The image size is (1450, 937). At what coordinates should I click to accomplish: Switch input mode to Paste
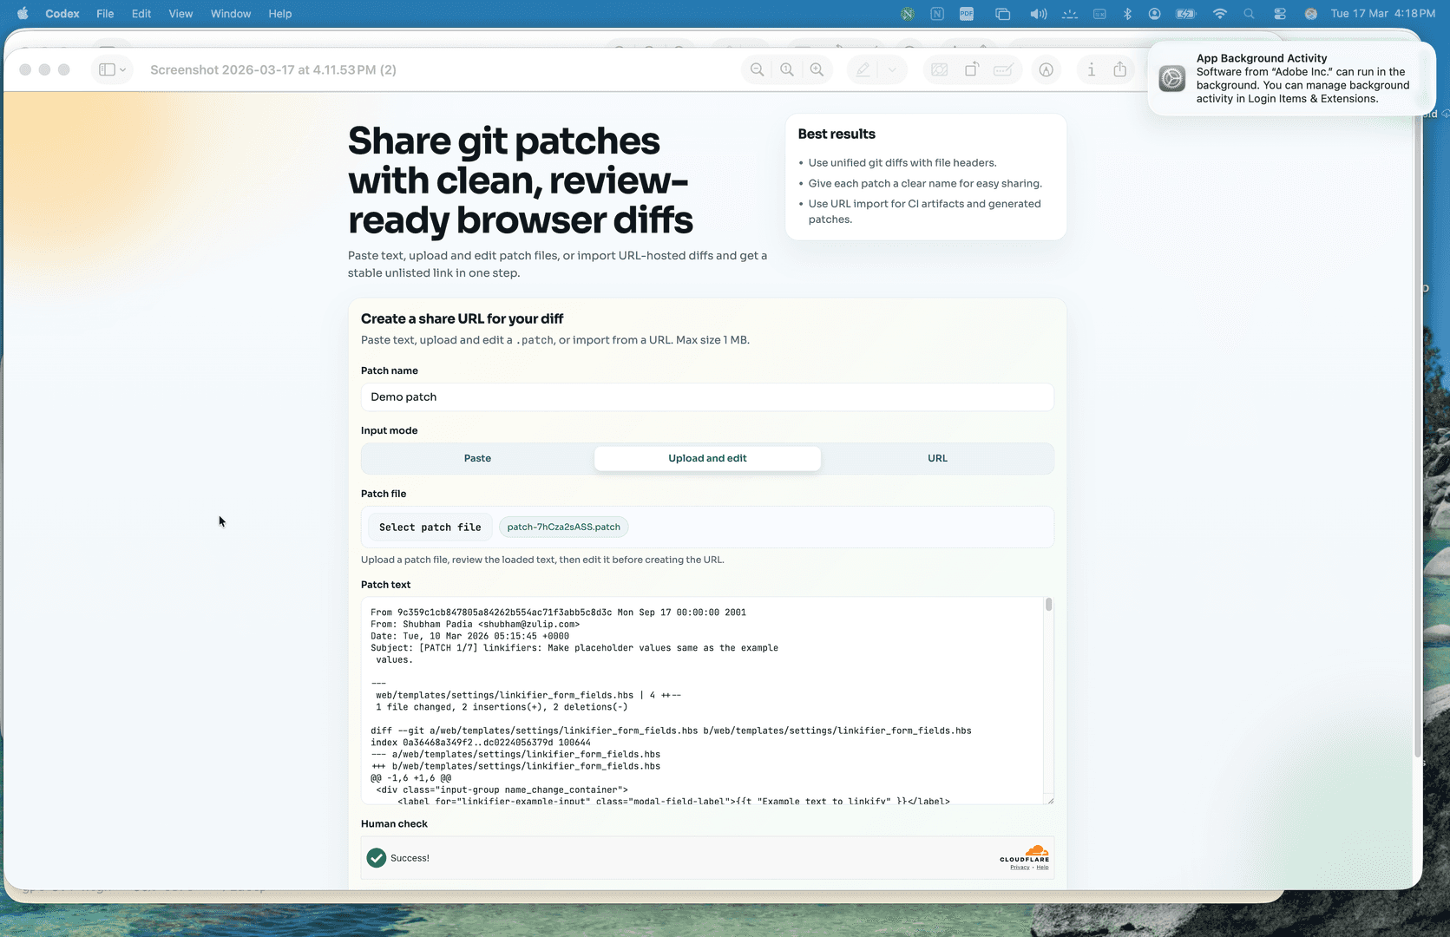click(477, 458)
